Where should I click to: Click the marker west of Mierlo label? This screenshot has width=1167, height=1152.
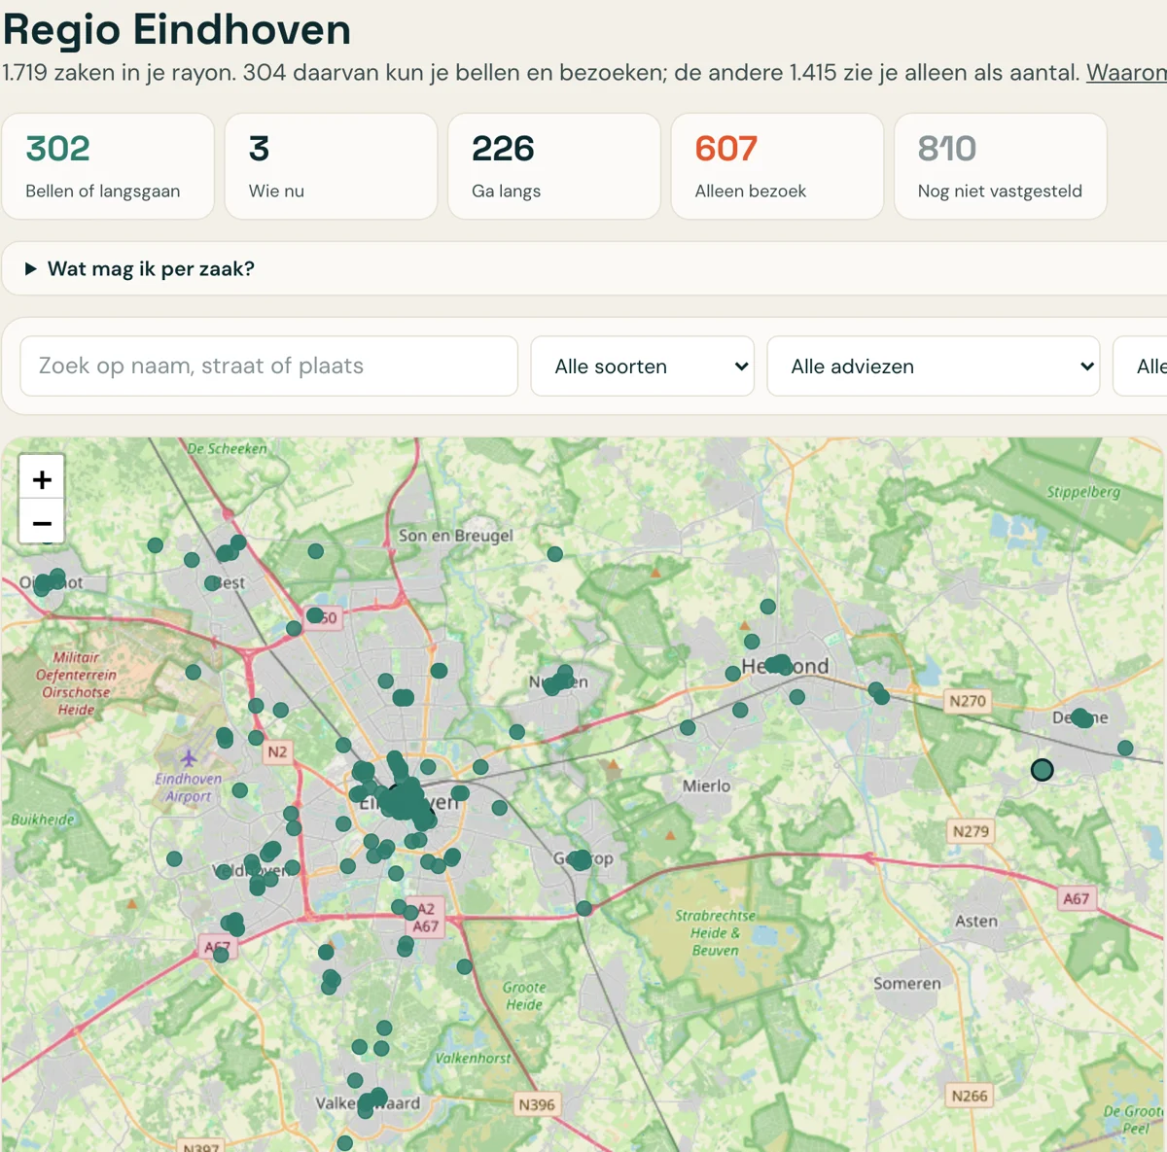(688, 727)
